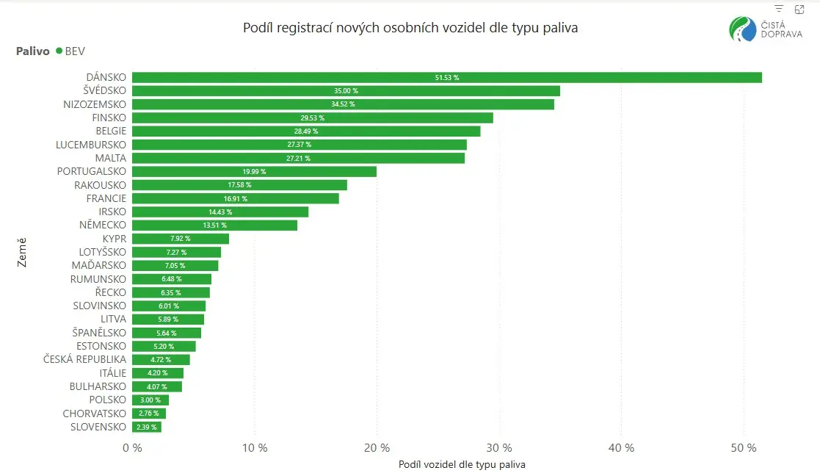Click the Palivo legend heading
The image size is (820, 473).
tap(32, 51)
